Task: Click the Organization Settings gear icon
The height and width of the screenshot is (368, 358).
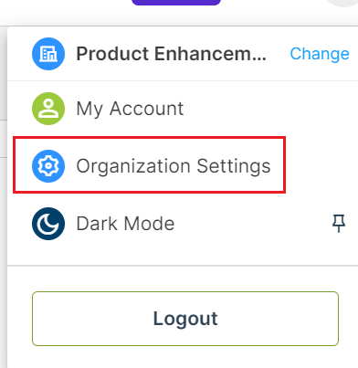Action: (48, 166)
